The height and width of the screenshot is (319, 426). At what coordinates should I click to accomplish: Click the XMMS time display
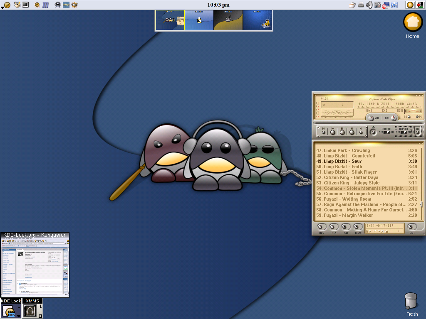pyautogui.click(x=337, y=105)
